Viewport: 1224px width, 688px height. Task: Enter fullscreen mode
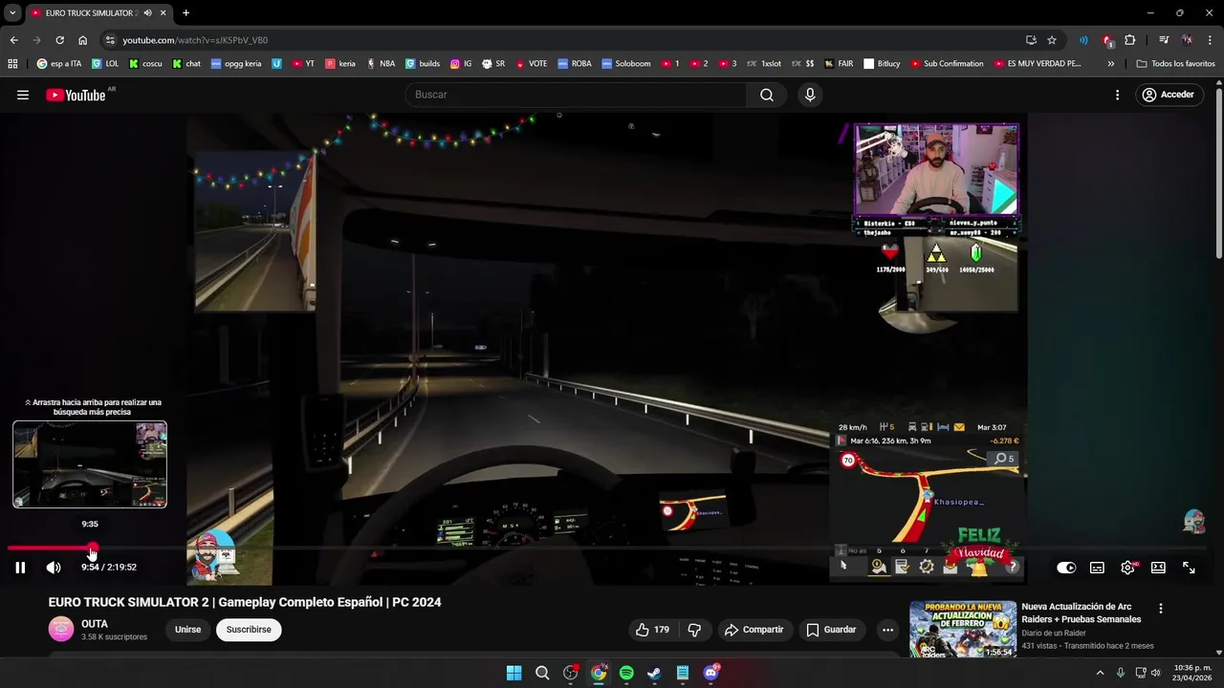1189,568
